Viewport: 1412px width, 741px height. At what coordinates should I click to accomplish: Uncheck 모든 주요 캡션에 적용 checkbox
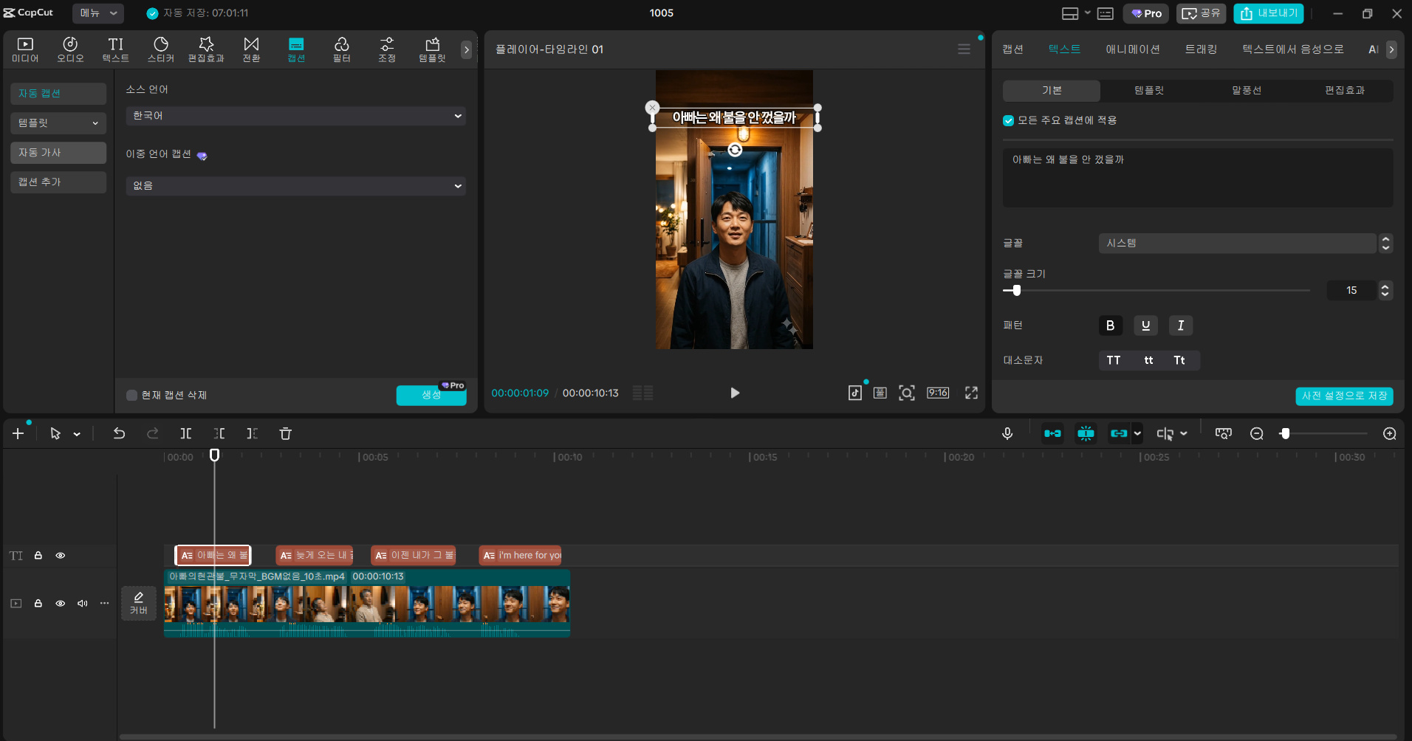pos(1008,120)
